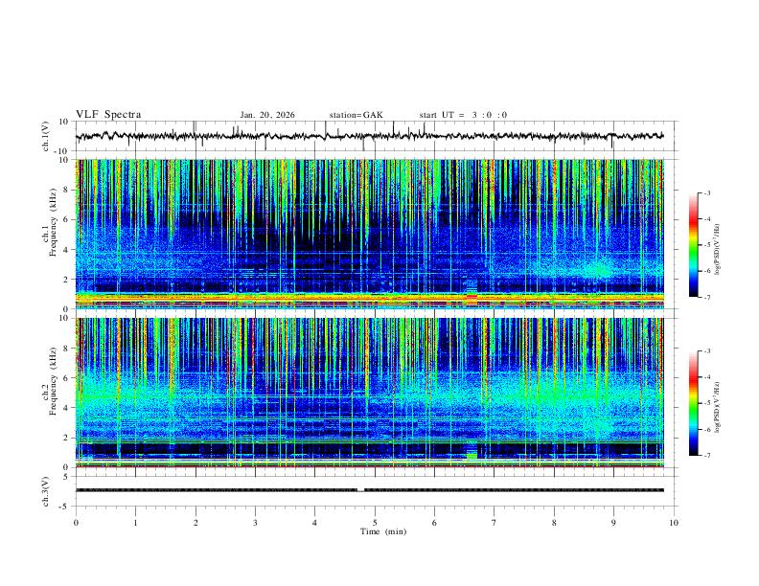Screen dimensions: 759x586
Task: Click time axis tick label "9"
Action: coord(613,523)
